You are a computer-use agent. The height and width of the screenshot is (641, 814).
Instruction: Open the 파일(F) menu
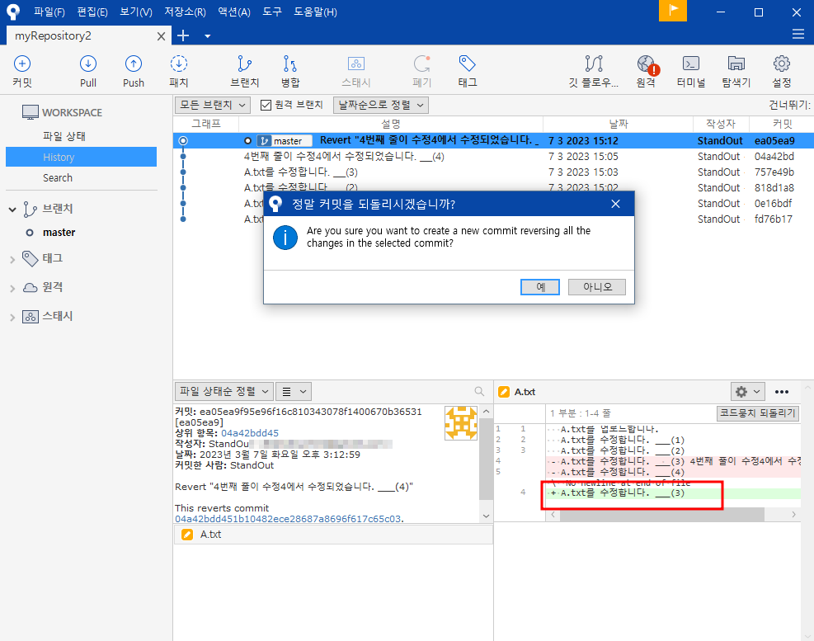pos(49,12)
